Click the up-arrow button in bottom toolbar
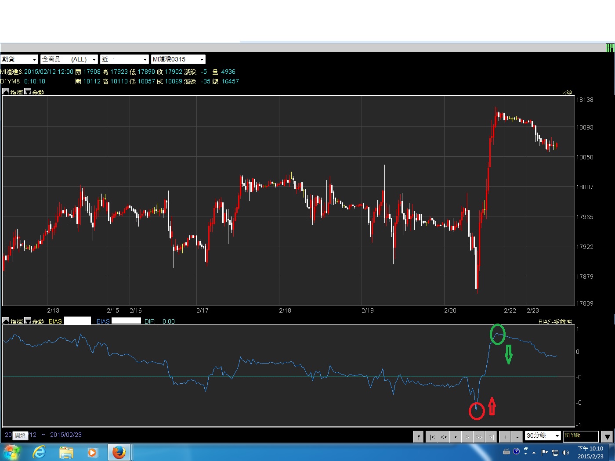615x461 pixels. coord(419,436)
